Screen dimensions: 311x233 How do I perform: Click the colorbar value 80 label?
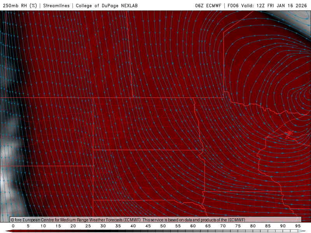(x=253, y=226)
